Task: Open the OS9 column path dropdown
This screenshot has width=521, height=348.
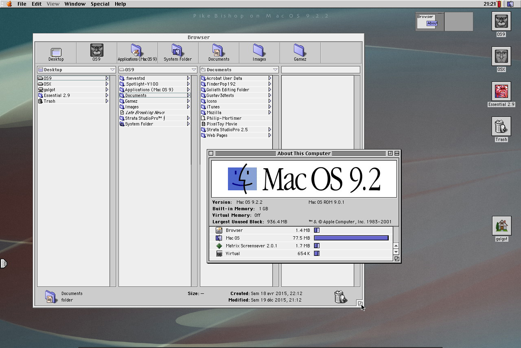Action: pos(194,70)
